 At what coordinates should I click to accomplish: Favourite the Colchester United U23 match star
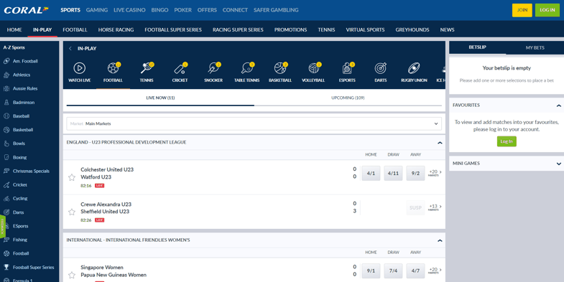click(x=72, y=177)
